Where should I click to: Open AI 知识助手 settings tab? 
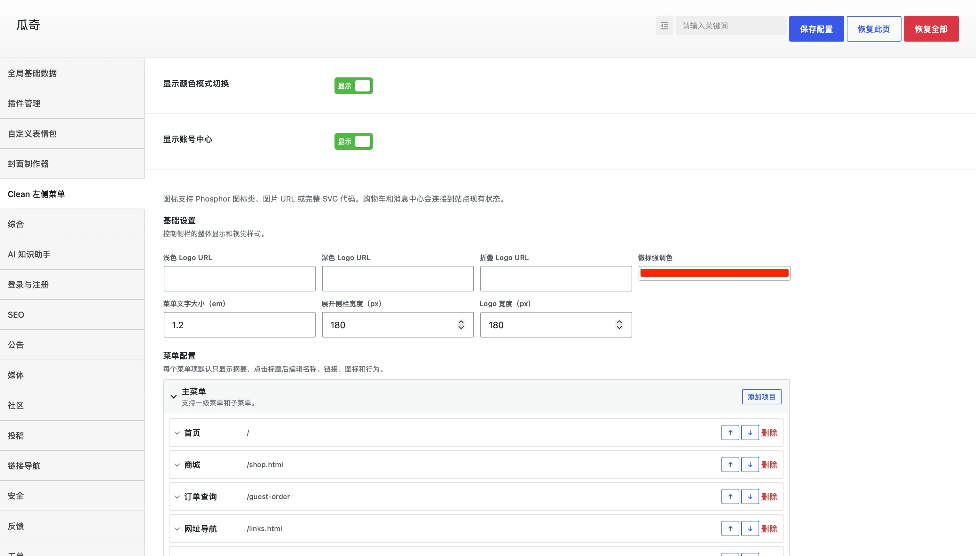(72, 254)
